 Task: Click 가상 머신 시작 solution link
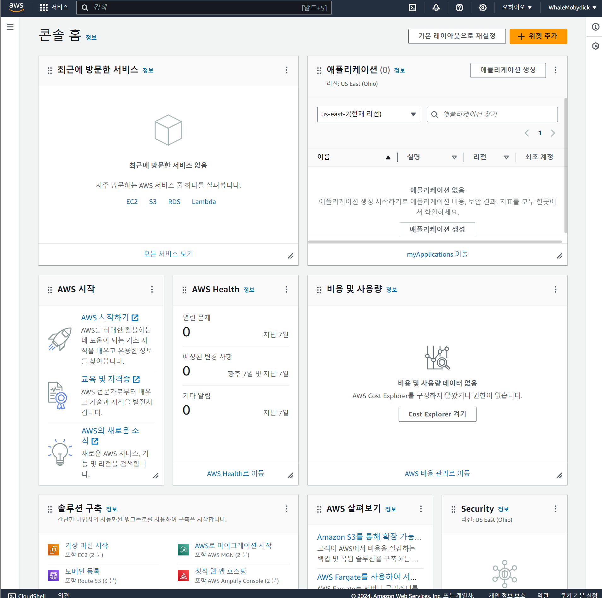[86, 545]
